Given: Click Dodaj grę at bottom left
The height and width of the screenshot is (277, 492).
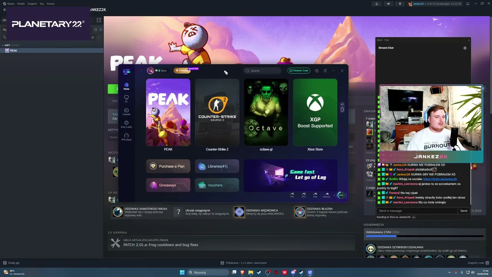Looking at the screenshot, I should 11,263.
